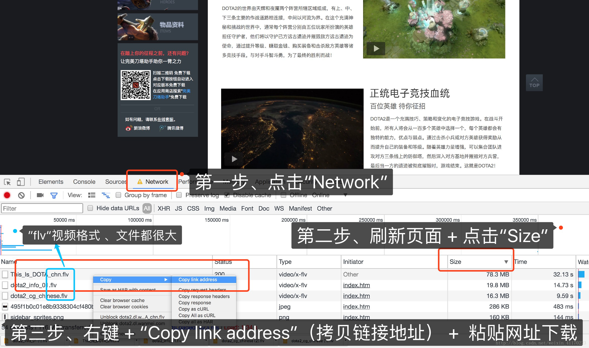Uncheck the Disable cache checkbox
Image resolution: width=589 pixels, height=348 pixels.
pyautogui.click(x=227, y=195)
